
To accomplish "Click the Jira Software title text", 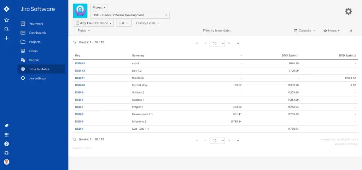I will (x=38, y=9).
